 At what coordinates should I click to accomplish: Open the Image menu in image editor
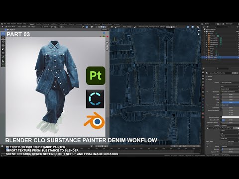click(x=129, y=27)
